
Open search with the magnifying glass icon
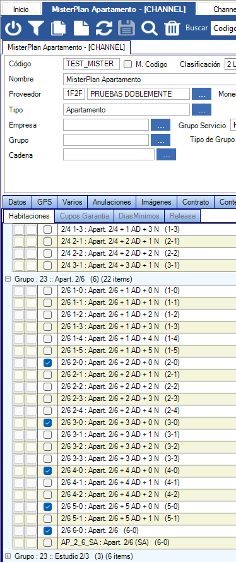(149, 28)
